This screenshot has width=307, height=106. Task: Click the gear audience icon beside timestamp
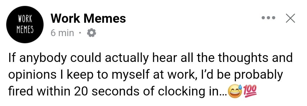point(91,33)
